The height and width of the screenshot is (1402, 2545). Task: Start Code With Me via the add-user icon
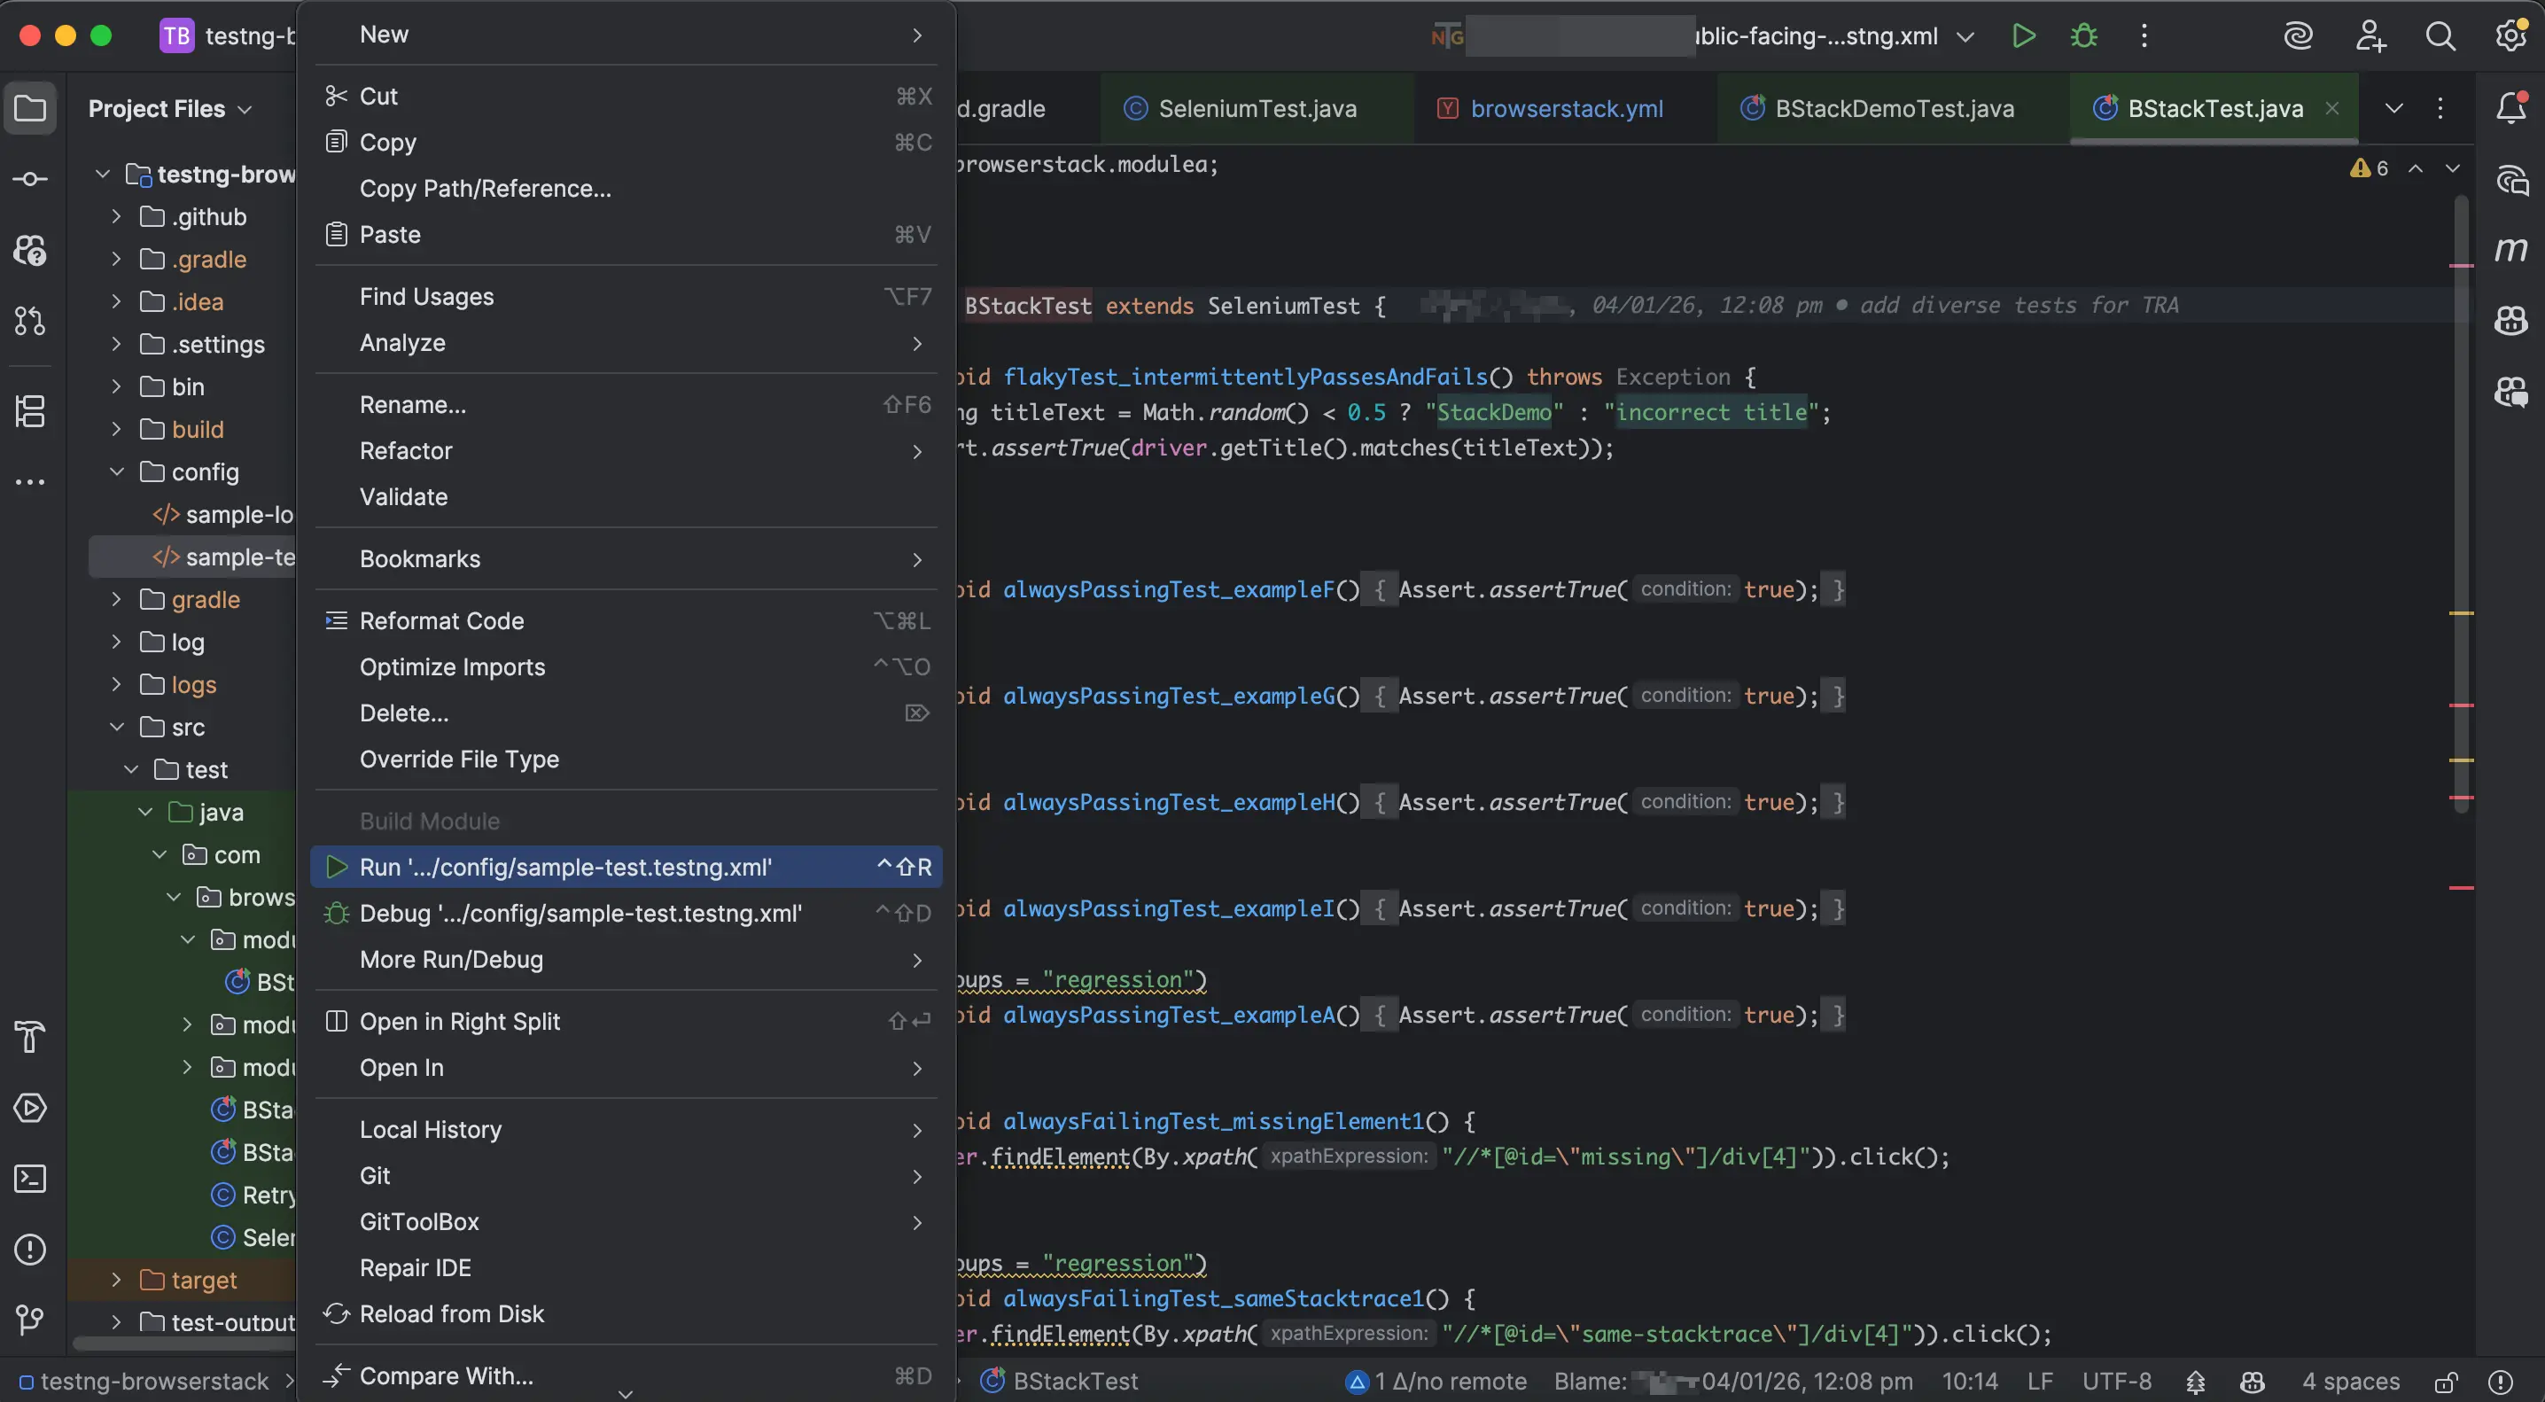[x=2370, y=35]
